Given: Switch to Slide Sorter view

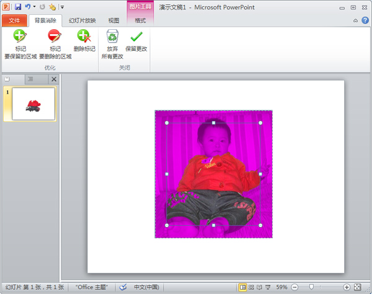Looking at the screenshot, I should pos(251,287).
